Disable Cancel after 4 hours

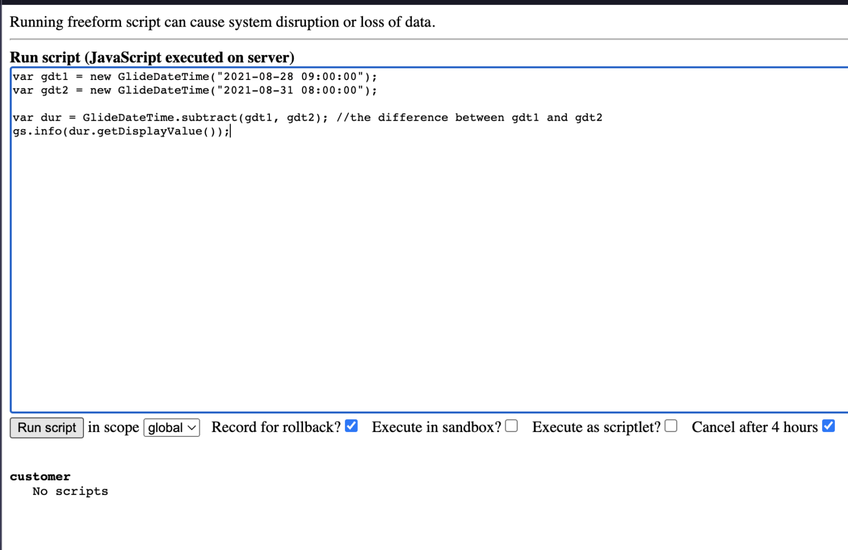point(828,425)
